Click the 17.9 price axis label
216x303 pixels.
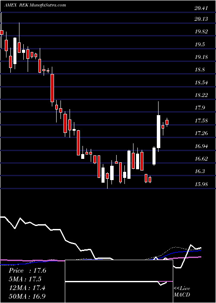(200, 108)
